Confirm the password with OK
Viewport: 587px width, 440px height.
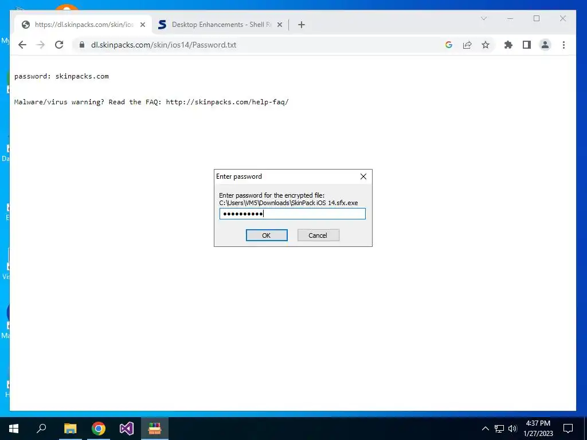[x=267, y=235]
